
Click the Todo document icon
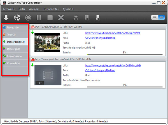(x=4, y=34)
